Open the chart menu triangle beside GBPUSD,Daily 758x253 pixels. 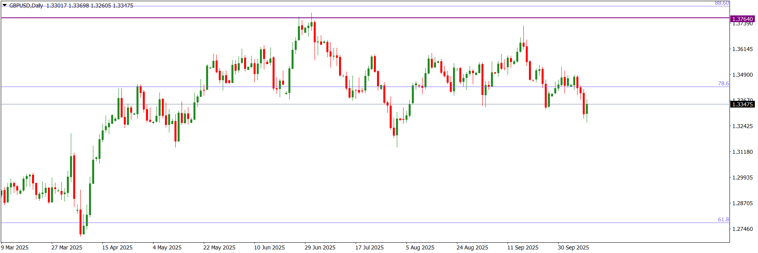[4, 6]
